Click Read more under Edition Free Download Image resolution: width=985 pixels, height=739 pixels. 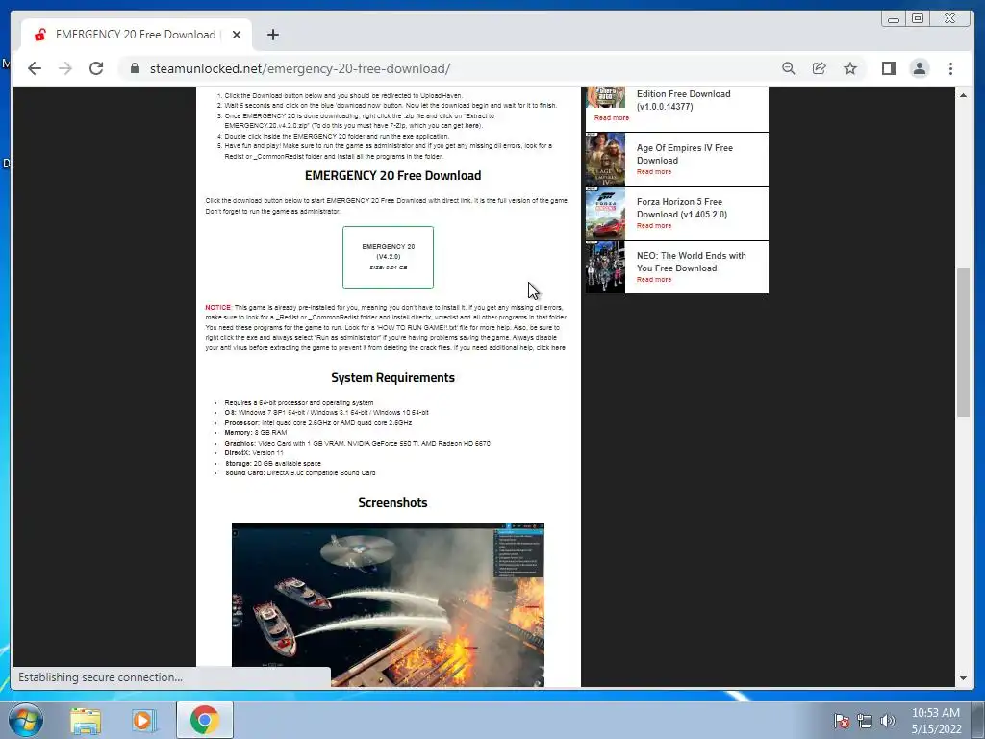[611, 118]
